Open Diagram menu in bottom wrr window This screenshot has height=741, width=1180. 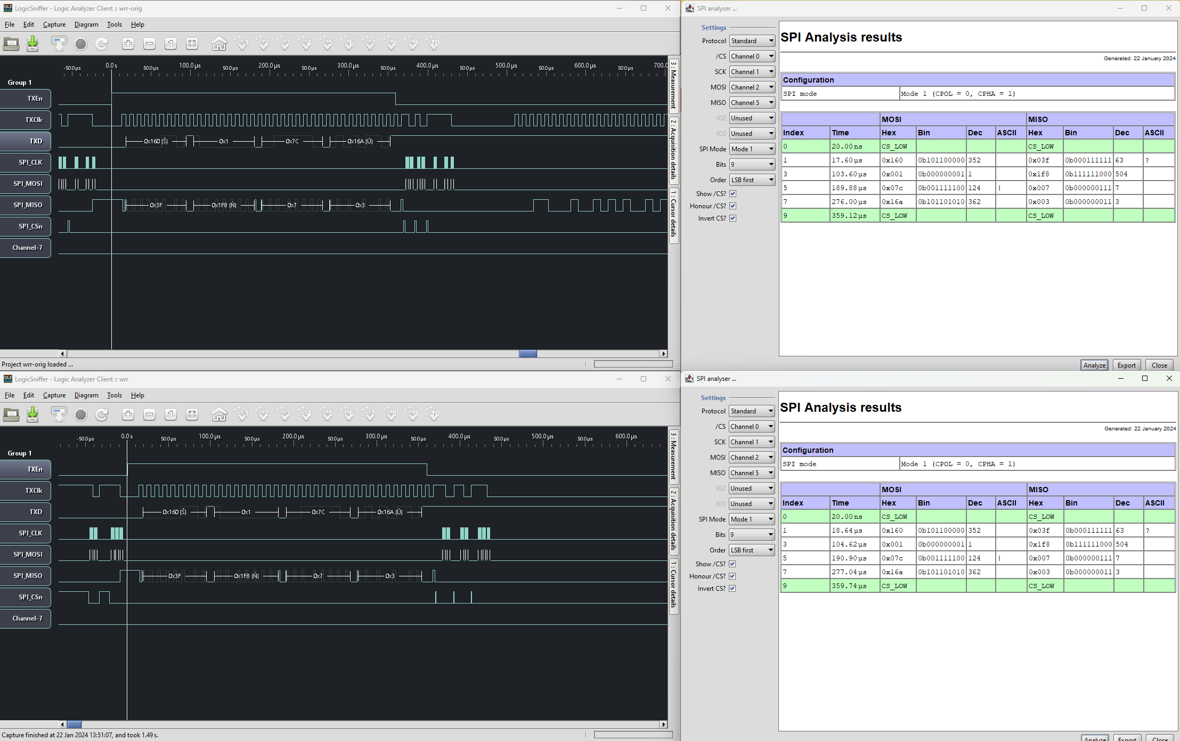click(x=86, y=395)
